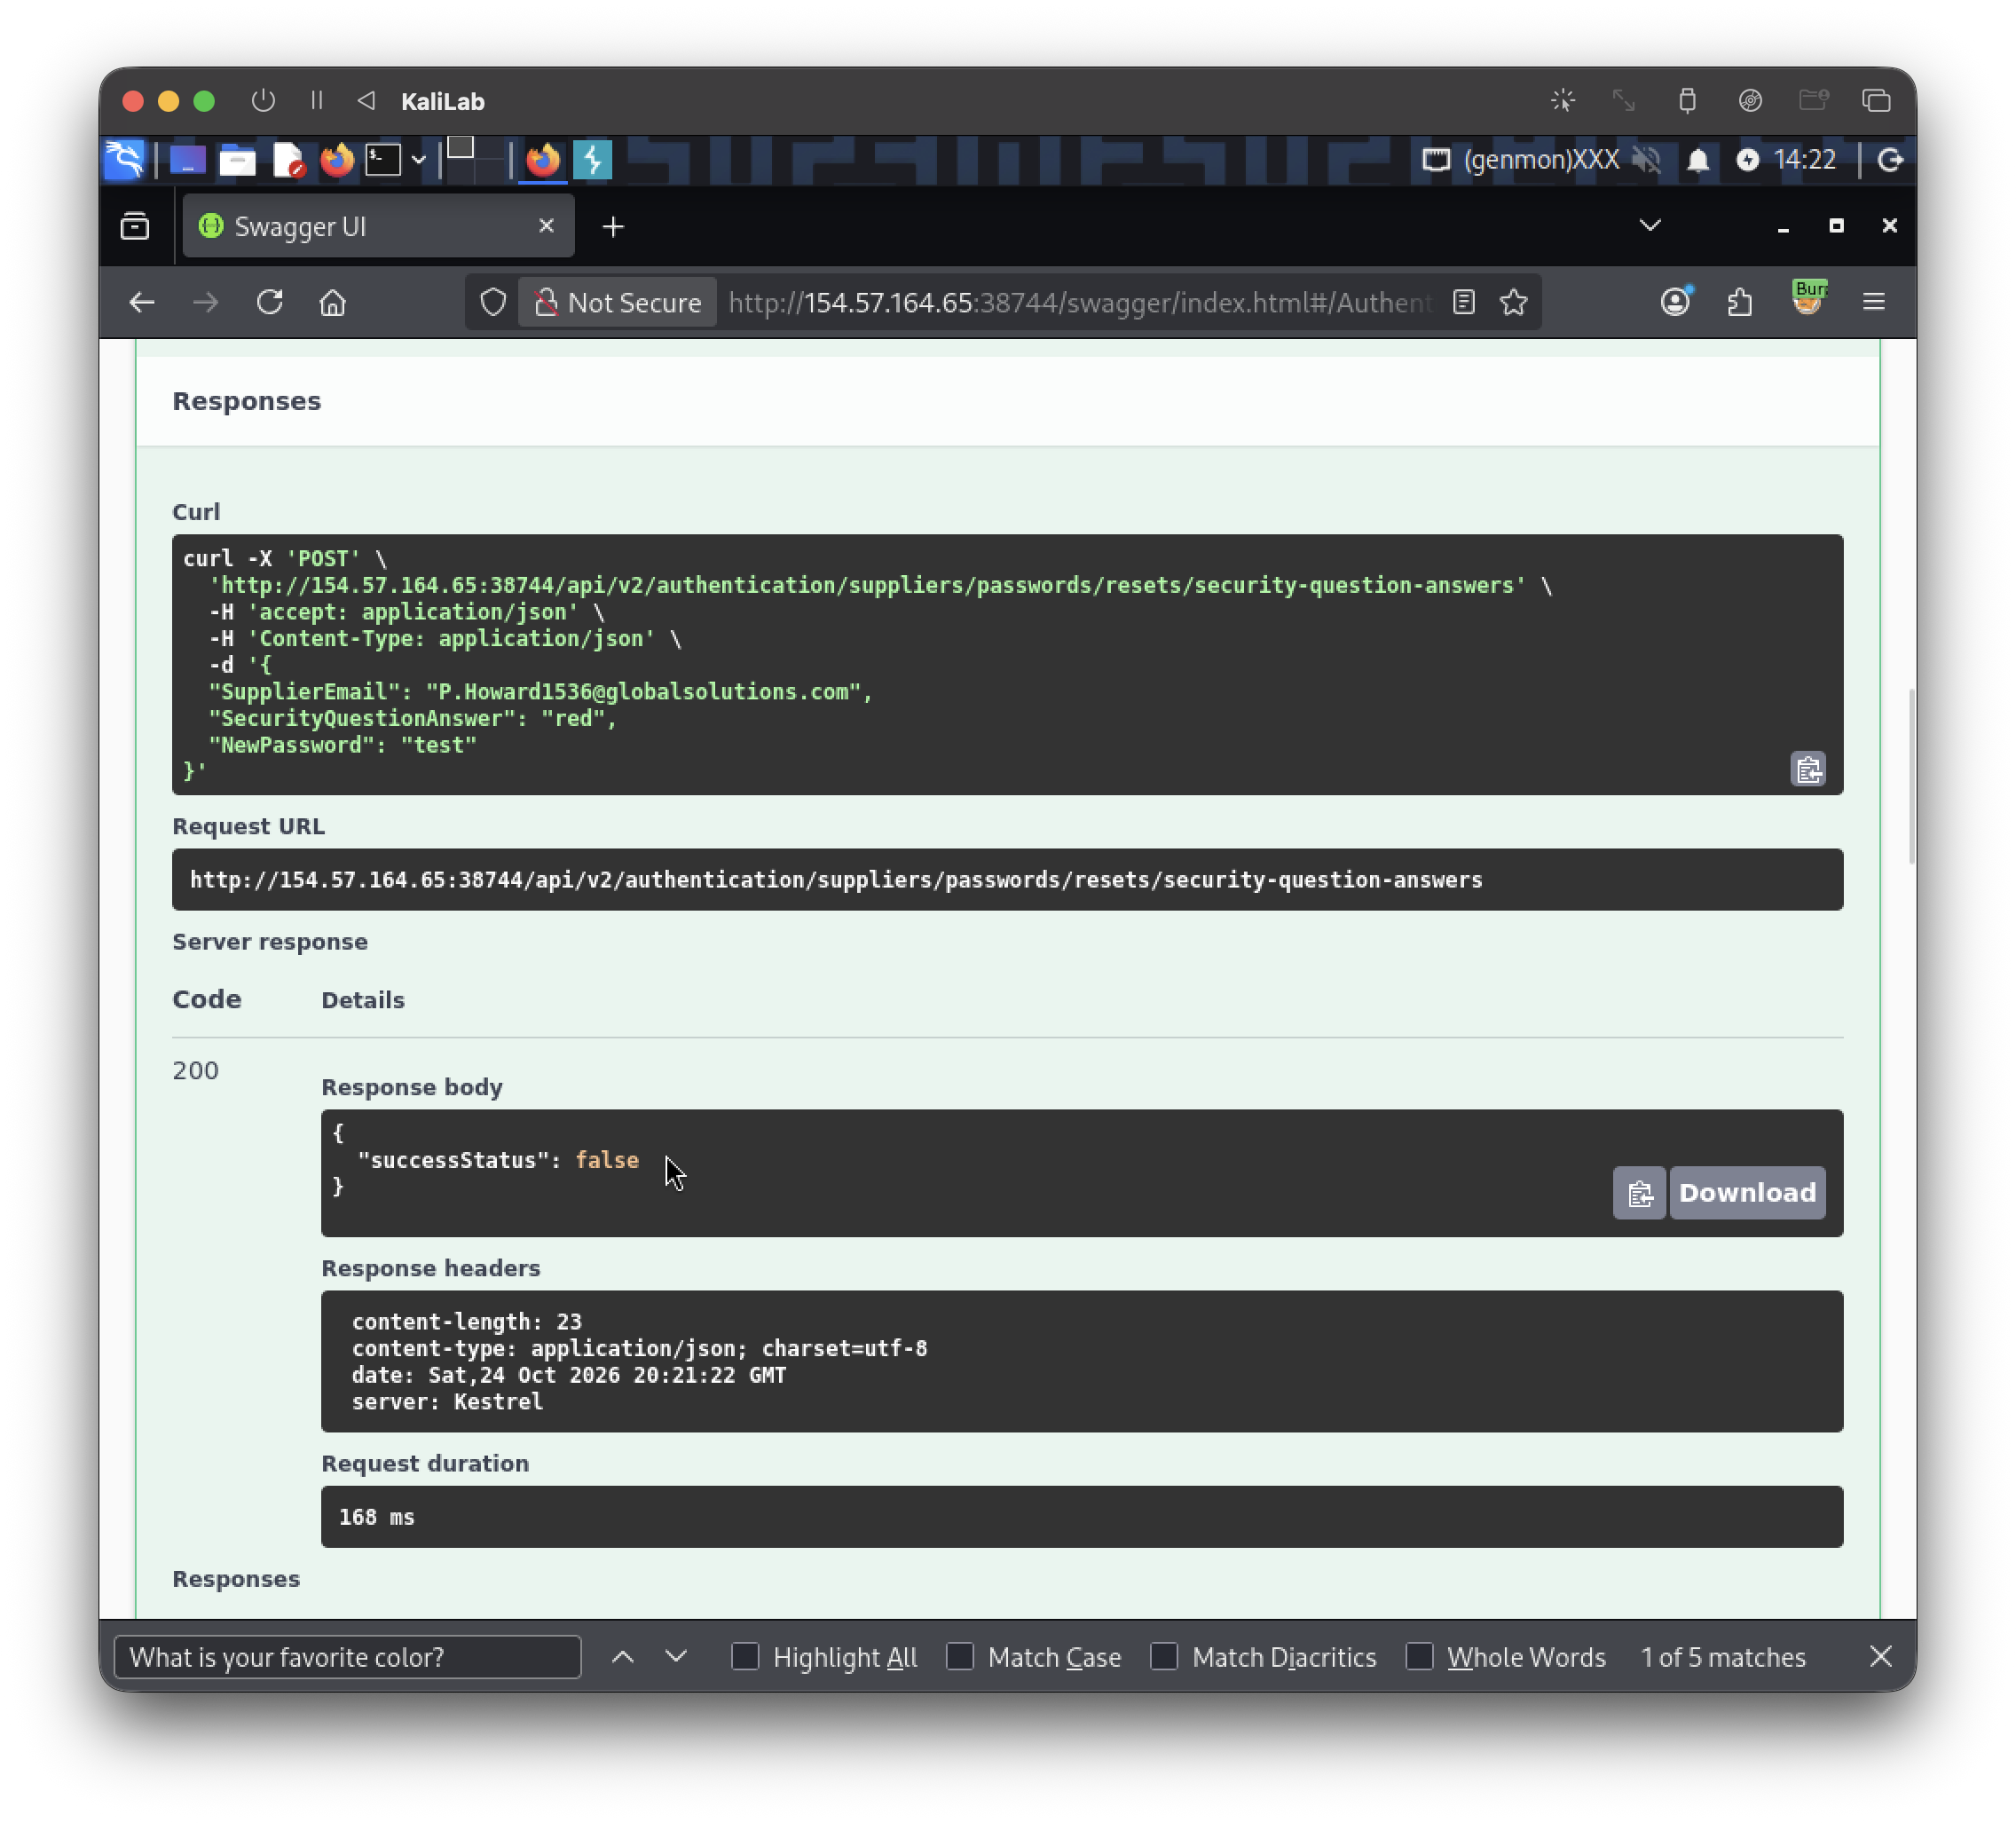
Task: Copy the curl command to clipboard
Action: [1808, 769]
